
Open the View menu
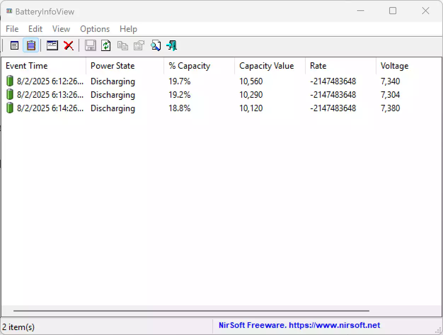point(61,29)
